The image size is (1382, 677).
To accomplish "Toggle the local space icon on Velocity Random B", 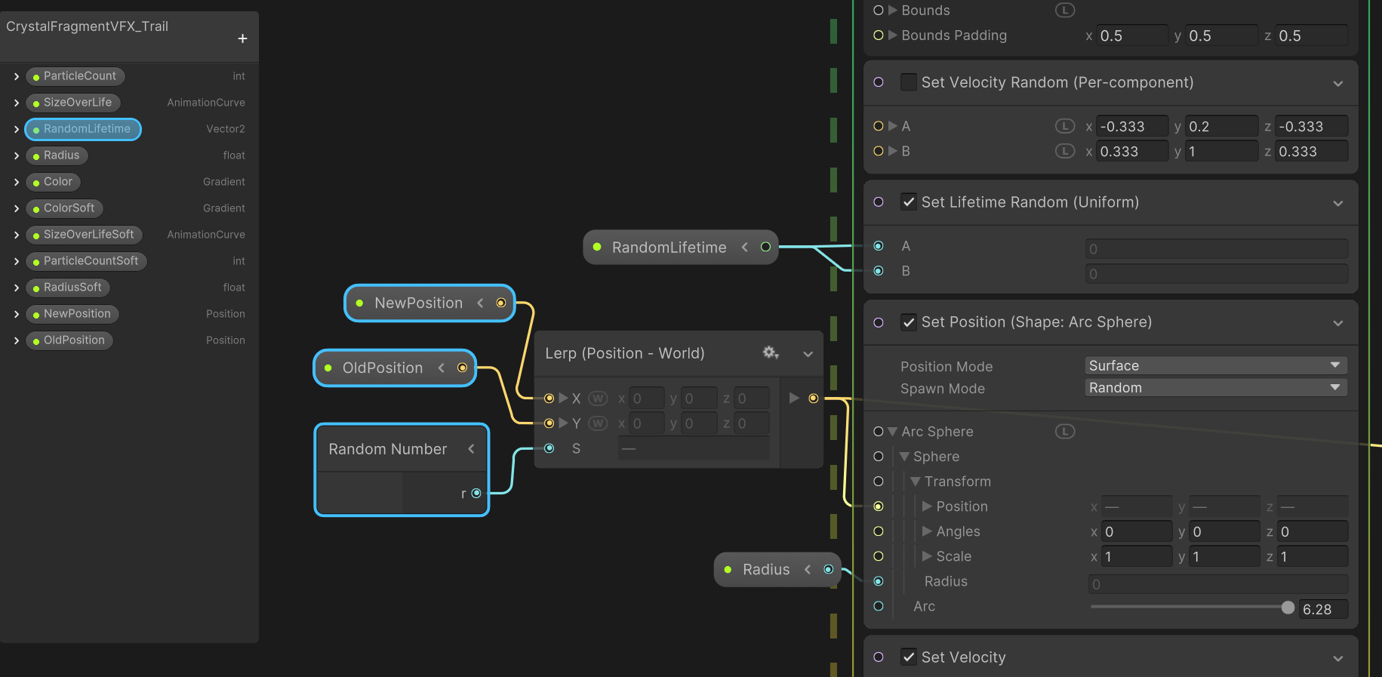I will [1064, 151].
